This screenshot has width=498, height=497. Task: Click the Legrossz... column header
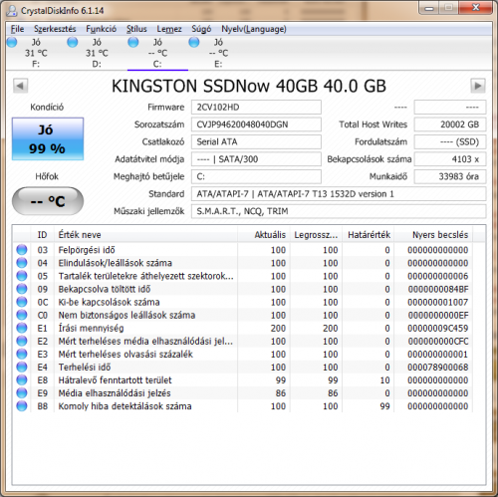click(x=316, y=235)
